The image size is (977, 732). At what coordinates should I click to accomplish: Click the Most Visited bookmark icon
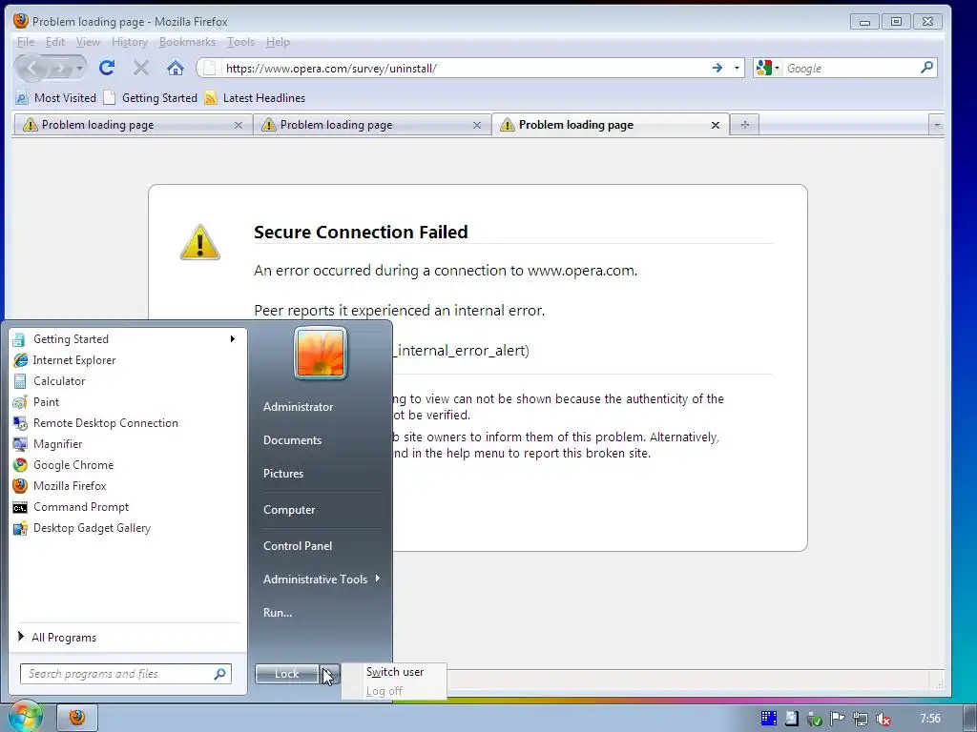click(x=22, y=98)
